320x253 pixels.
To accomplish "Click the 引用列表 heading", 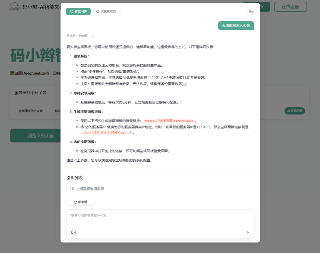I will click(74, 178).
